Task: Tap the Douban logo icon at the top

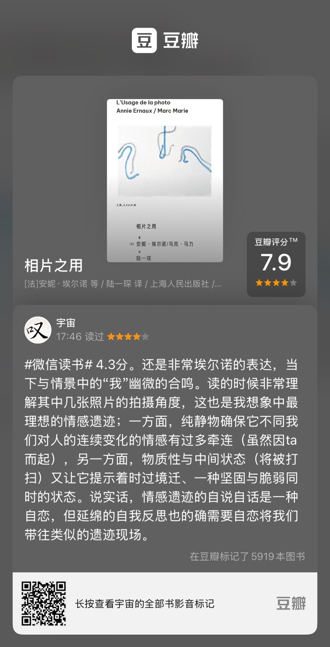Action: [144, 40]
